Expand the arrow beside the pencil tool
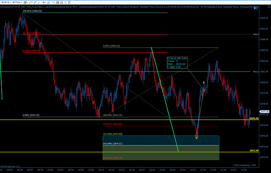 pyautogui.click(x=32, y=3)
